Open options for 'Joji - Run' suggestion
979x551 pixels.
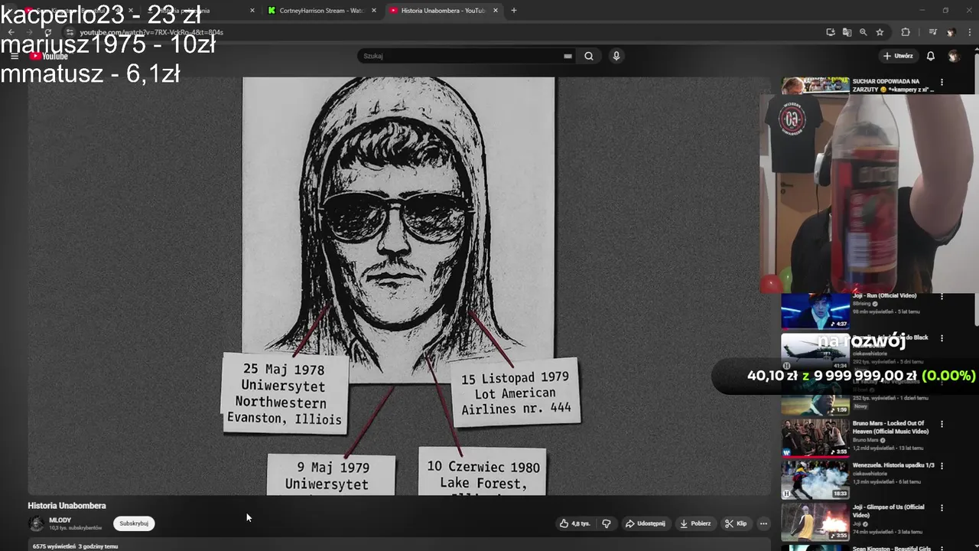[942, 296]
